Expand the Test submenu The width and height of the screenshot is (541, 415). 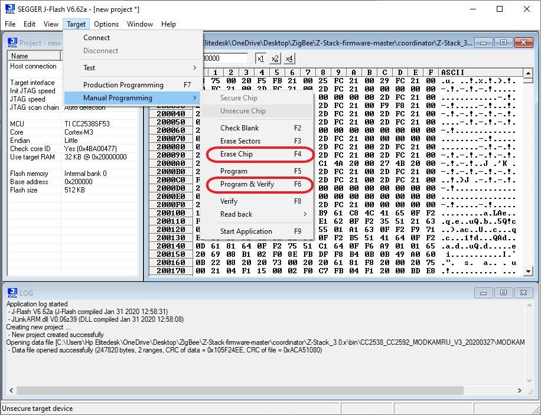pos(133,68)
